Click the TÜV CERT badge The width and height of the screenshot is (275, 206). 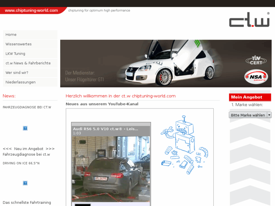click(x=256, y=60)
